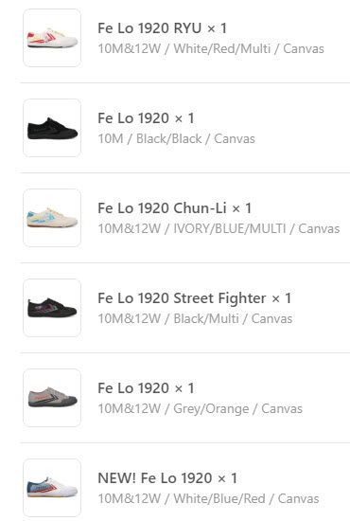Viewport: 350px width, 521px height.
Task: Open the Fe Lo 1920 RYU product title
Action: (x=149, y=28)
